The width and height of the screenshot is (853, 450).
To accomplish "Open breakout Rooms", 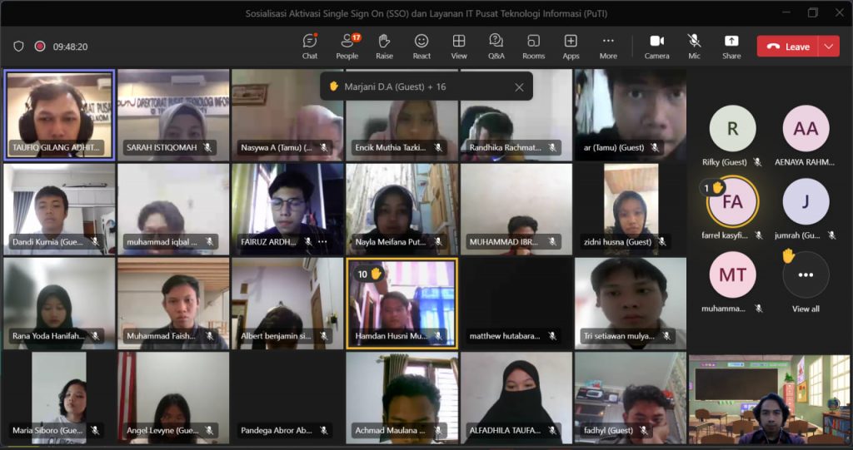I will (533, 46).
